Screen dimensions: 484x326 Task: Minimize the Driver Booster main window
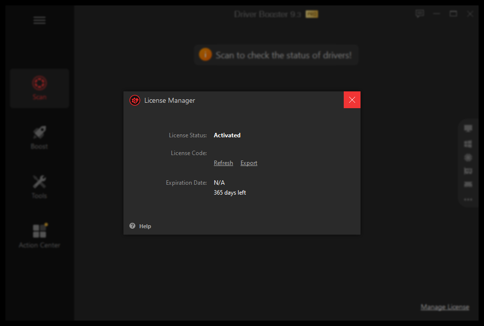click(437, 14)
